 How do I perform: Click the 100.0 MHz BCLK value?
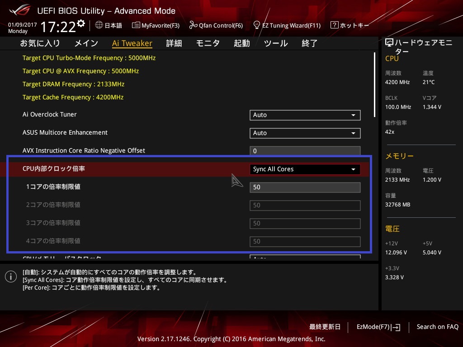[x=398, y=107]
